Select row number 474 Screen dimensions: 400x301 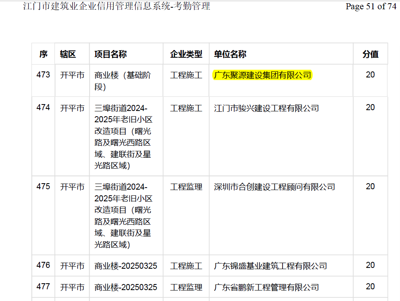pyautogui.click(x=43, y=107)
